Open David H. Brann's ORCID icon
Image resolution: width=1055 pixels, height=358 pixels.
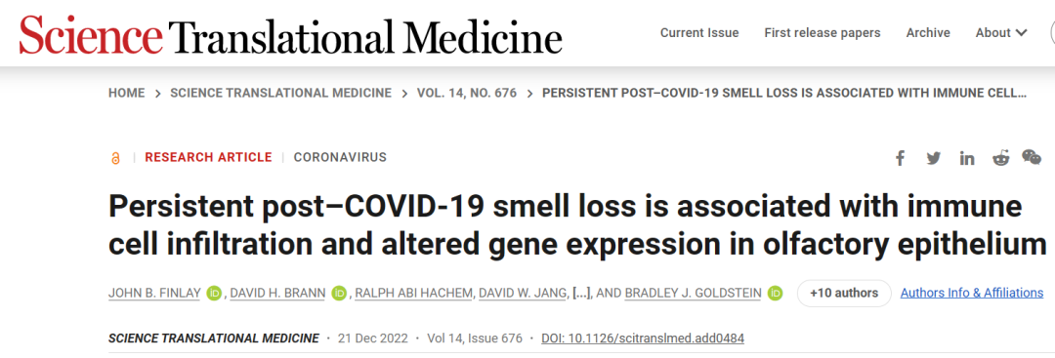coord(339,294)
